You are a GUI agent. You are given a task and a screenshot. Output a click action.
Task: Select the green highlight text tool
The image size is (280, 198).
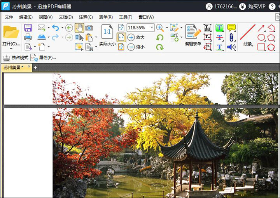(x=219, y=28)
